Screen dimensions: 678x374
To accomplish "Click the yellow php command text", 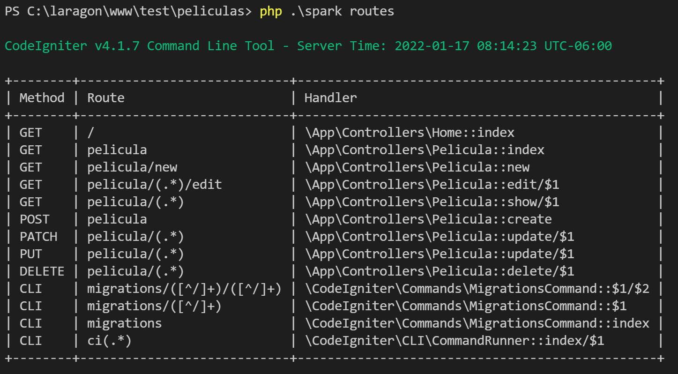I will [270, 11].
